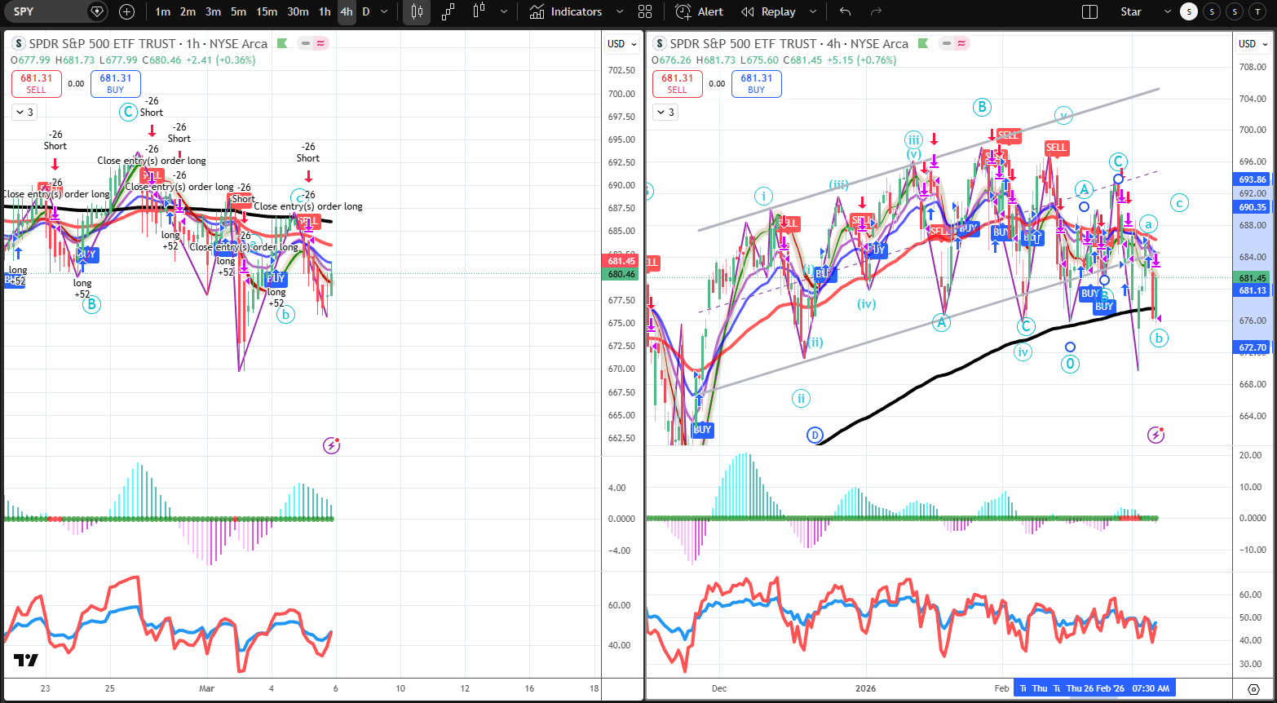
Task: Choose the 30m timeframe
Action: tap(298, 11)
